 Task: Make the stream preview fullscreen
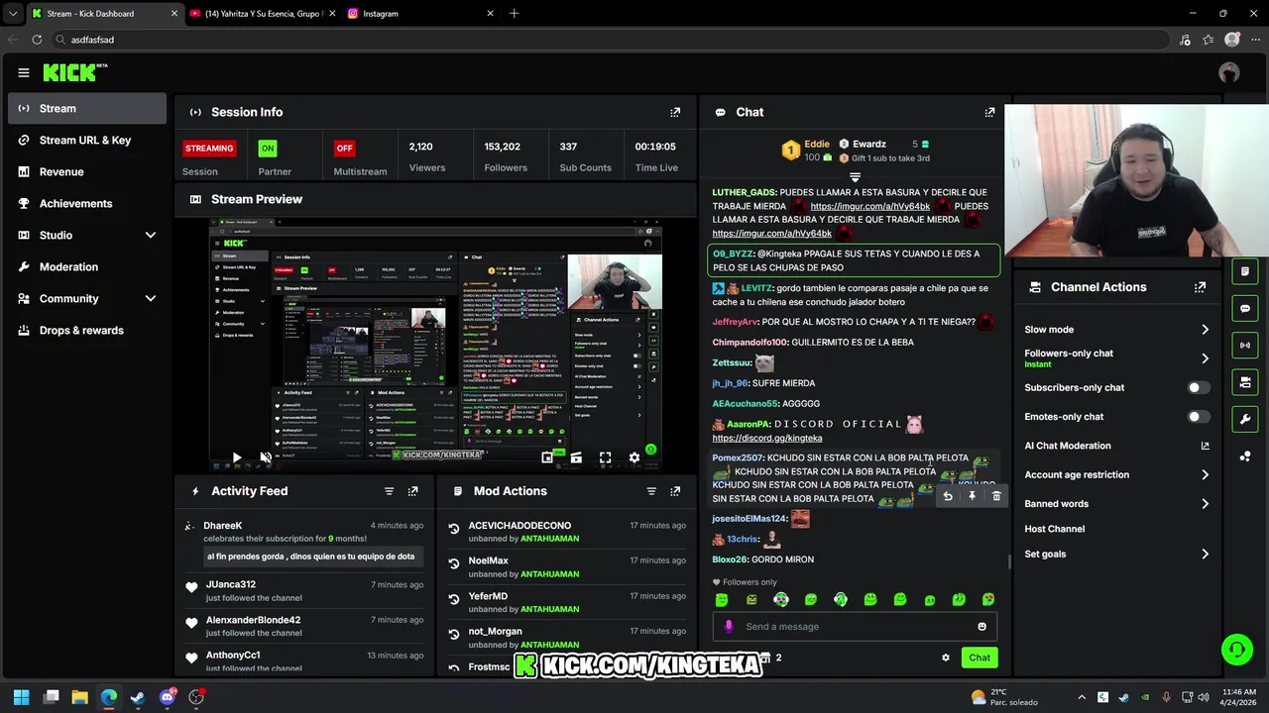click(605, 458)
